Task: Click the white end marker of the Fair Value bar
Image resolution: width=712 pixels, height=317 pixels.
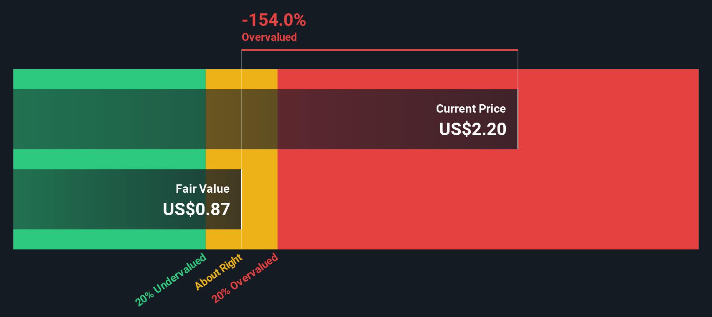Action: coord(242,199)
